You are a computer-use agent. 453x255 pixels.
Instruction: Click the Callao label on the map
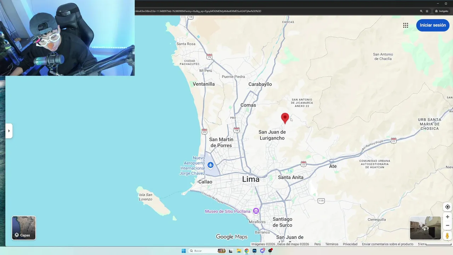pyautogui.click(x=205, y=182)
